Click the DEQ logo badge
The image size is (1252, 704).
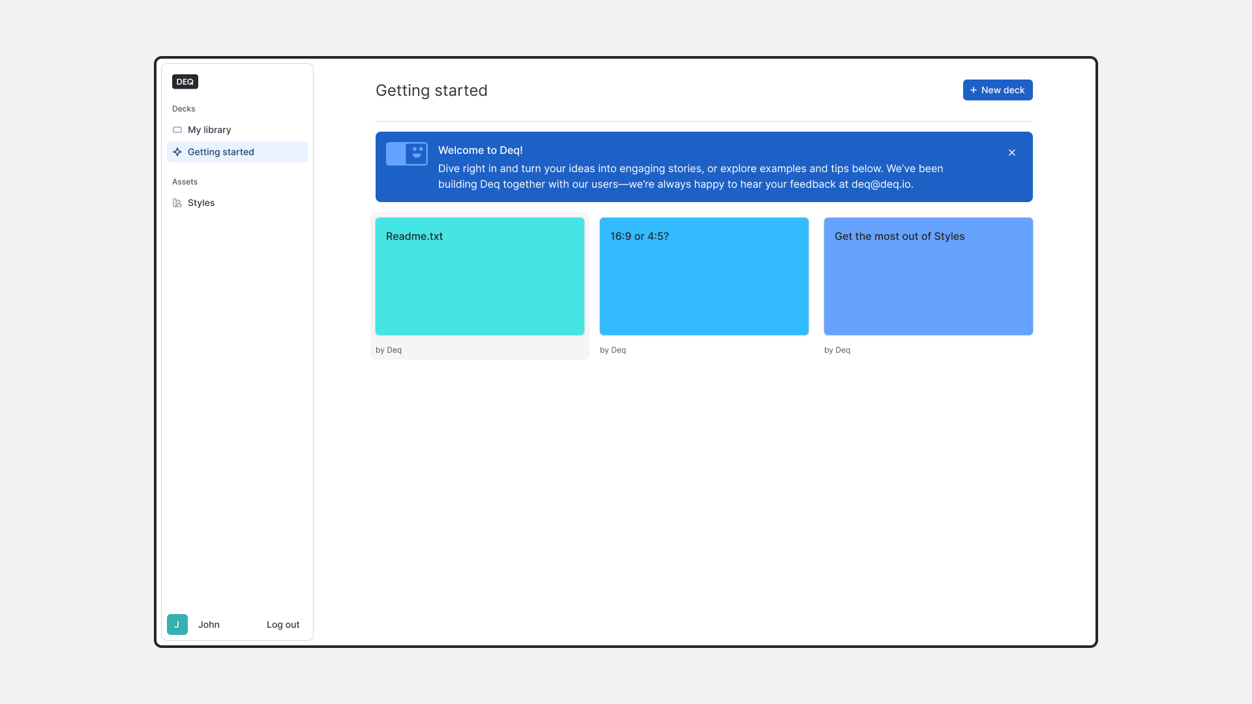(185, 81)
